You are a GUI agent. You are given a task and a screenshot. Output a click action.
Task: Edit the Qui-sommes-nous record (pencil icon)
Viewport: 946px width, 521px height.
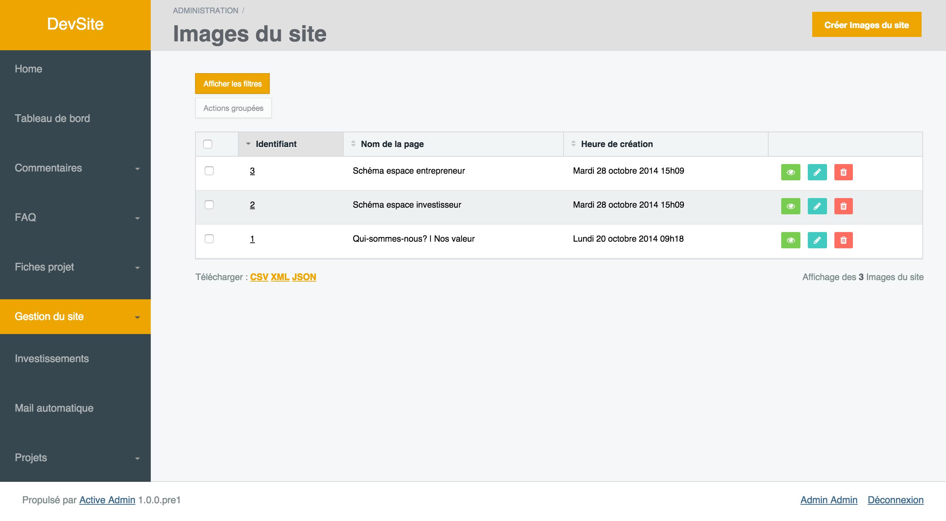(817, 240)
